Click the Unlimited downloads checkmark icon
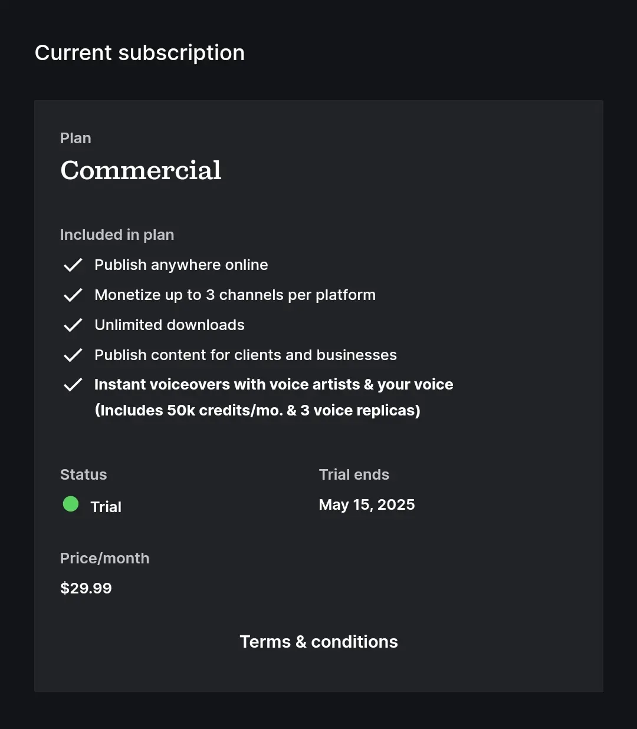The height and width of the screenshot is (729, 637). tap(73, 325)
